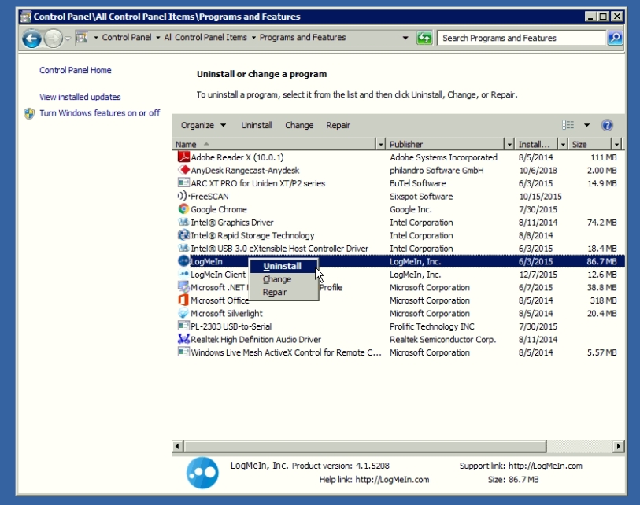Click All Control Panel Items breadcrumb

205,38
